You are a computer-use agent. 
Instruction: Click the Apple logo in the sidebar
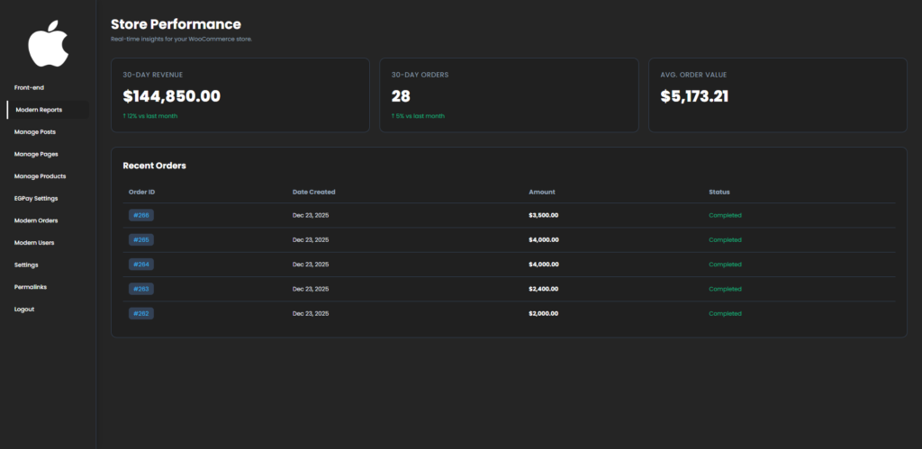pos(48,45)
